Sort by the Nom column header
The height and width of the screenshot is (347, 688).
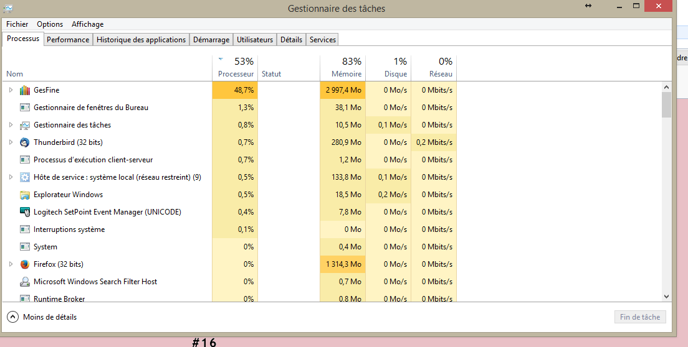coord(107,68)
